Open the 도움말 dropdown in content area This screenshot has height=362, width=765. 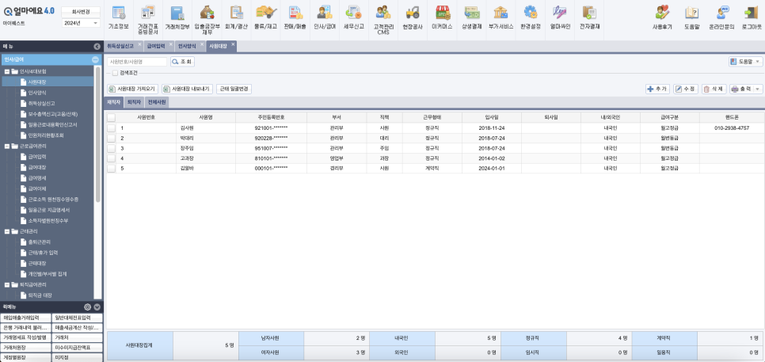coord(746,62)
